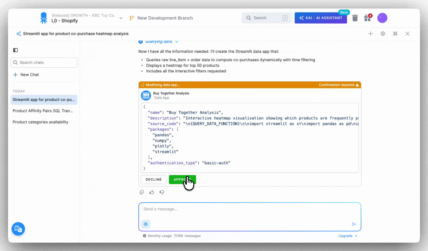Focus the top Search field
This screenshot has width=428, height=251.
(267, 18)
